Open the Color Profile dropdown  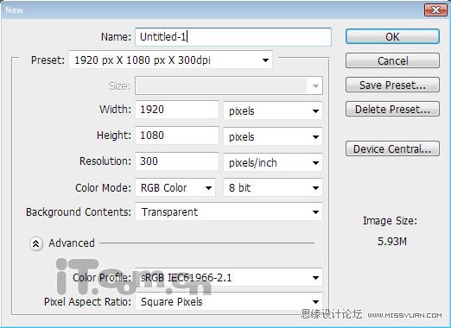pyautogui.click(x=229, y=278)
